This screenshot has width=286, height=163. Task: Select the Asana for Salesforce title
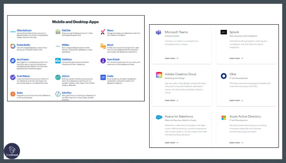pyautogui.click(x=179, y=116)
